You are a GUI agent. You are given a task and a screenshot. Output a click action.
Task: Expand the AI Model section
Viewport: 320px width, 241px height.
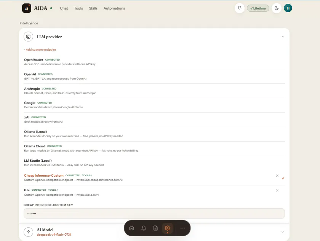point(283,232)
